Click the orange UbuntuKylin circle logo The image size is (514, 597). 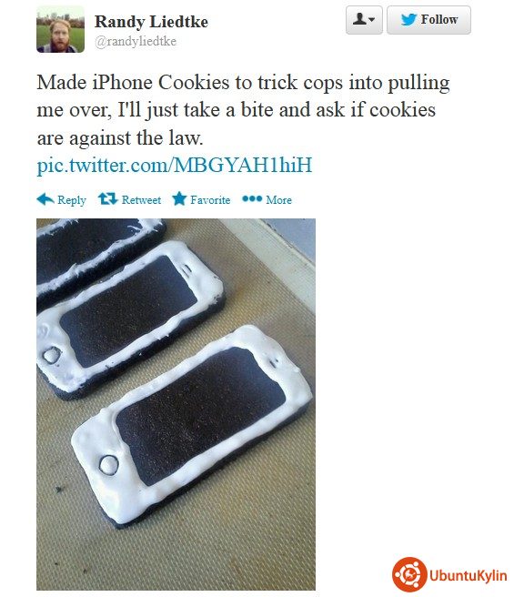click(409, 574)
